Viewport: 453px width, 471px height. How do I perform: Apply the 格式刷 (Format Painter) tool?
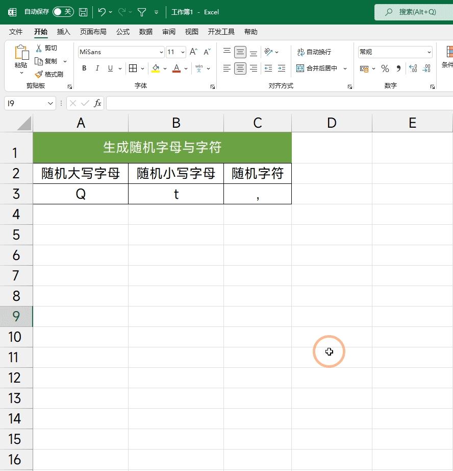pos(51,74)
